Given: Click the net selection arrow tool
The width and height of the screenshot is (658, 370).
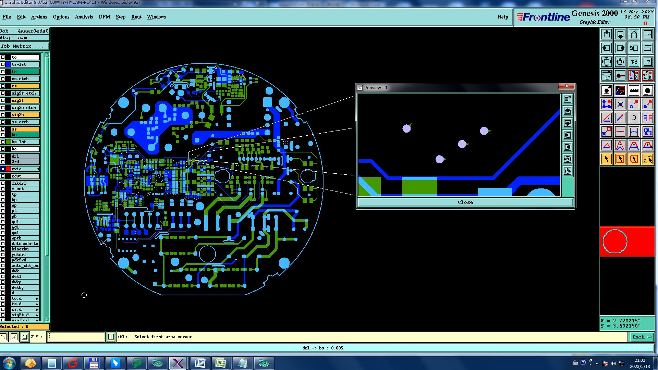Looking at the screenshot, I should pyautogui.click(x=647, y=159).
